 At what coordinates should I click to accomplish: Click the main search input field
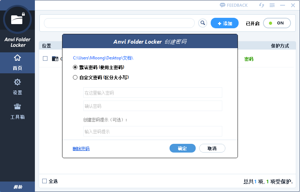(119, 23)
